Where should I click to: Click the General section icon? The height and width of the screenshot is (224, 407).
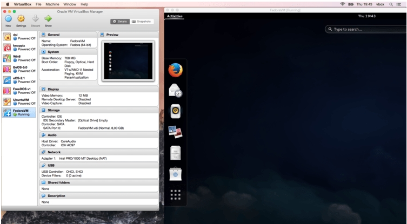coord(43,35)
